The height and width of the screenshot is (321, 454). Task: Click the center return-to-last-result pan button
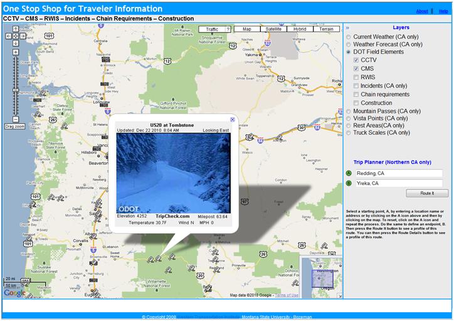click(16, 36)
